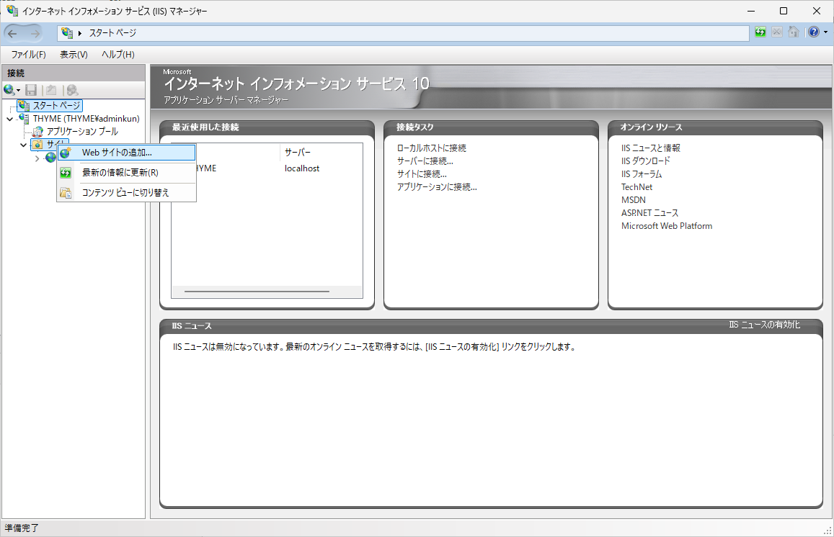Click the forward navigation arrow
The image size is (834, 537).
(35, 33)
